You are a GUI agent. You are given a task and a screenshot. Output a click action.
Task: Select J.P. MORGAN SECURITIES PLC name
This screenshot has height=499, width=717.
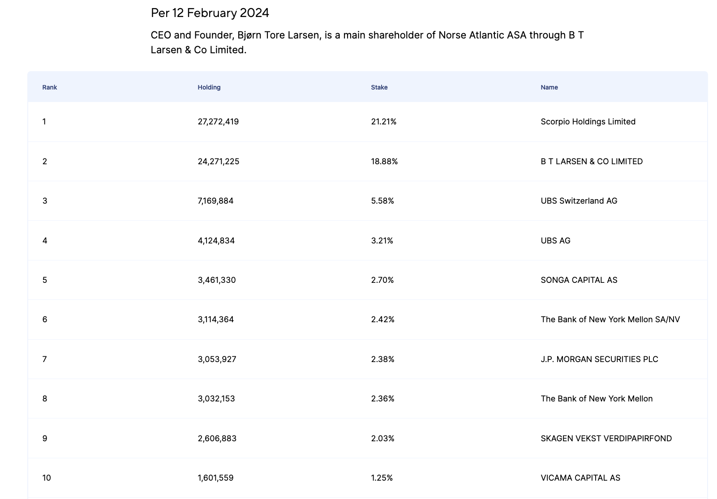(600, 359)
